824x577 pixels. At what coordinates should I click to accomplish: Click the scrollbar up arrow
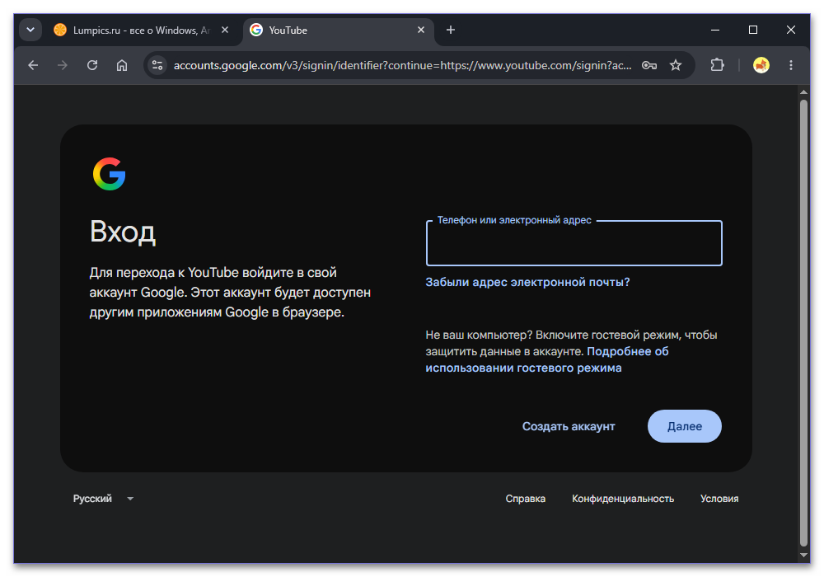click(x=803, y=92)
